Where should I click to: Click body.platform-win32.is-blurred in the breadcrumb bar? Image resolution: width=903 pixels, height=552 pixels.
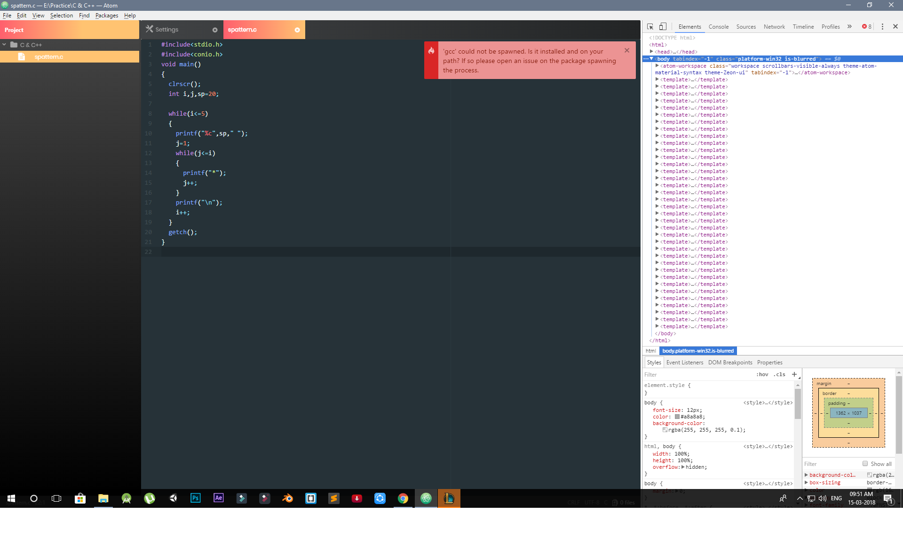coord(698,351)
